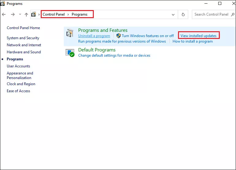
Task: Open Turn Windows features on or off
Action: pos(148,36)
